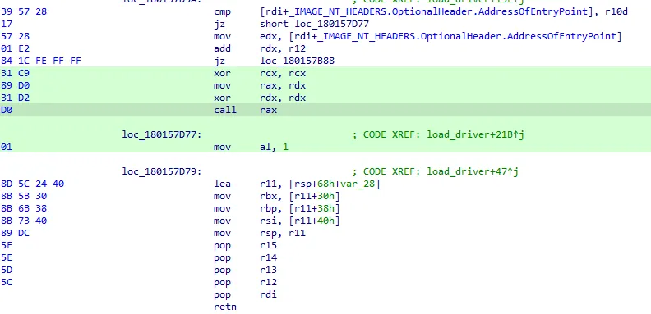This screenshot has height=314, width=651.
Task: Select the highlighted call rax instruction
Action: [325, 110]
